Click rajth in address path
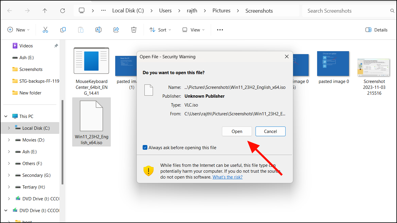 pos(192,11)
